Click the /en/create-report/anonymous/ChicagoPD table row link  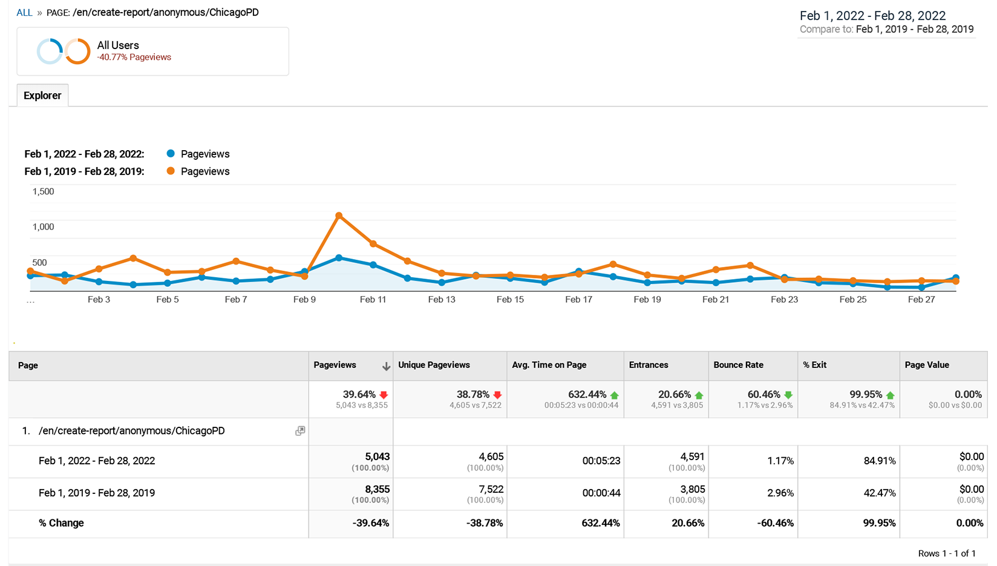tap(132, 431)
